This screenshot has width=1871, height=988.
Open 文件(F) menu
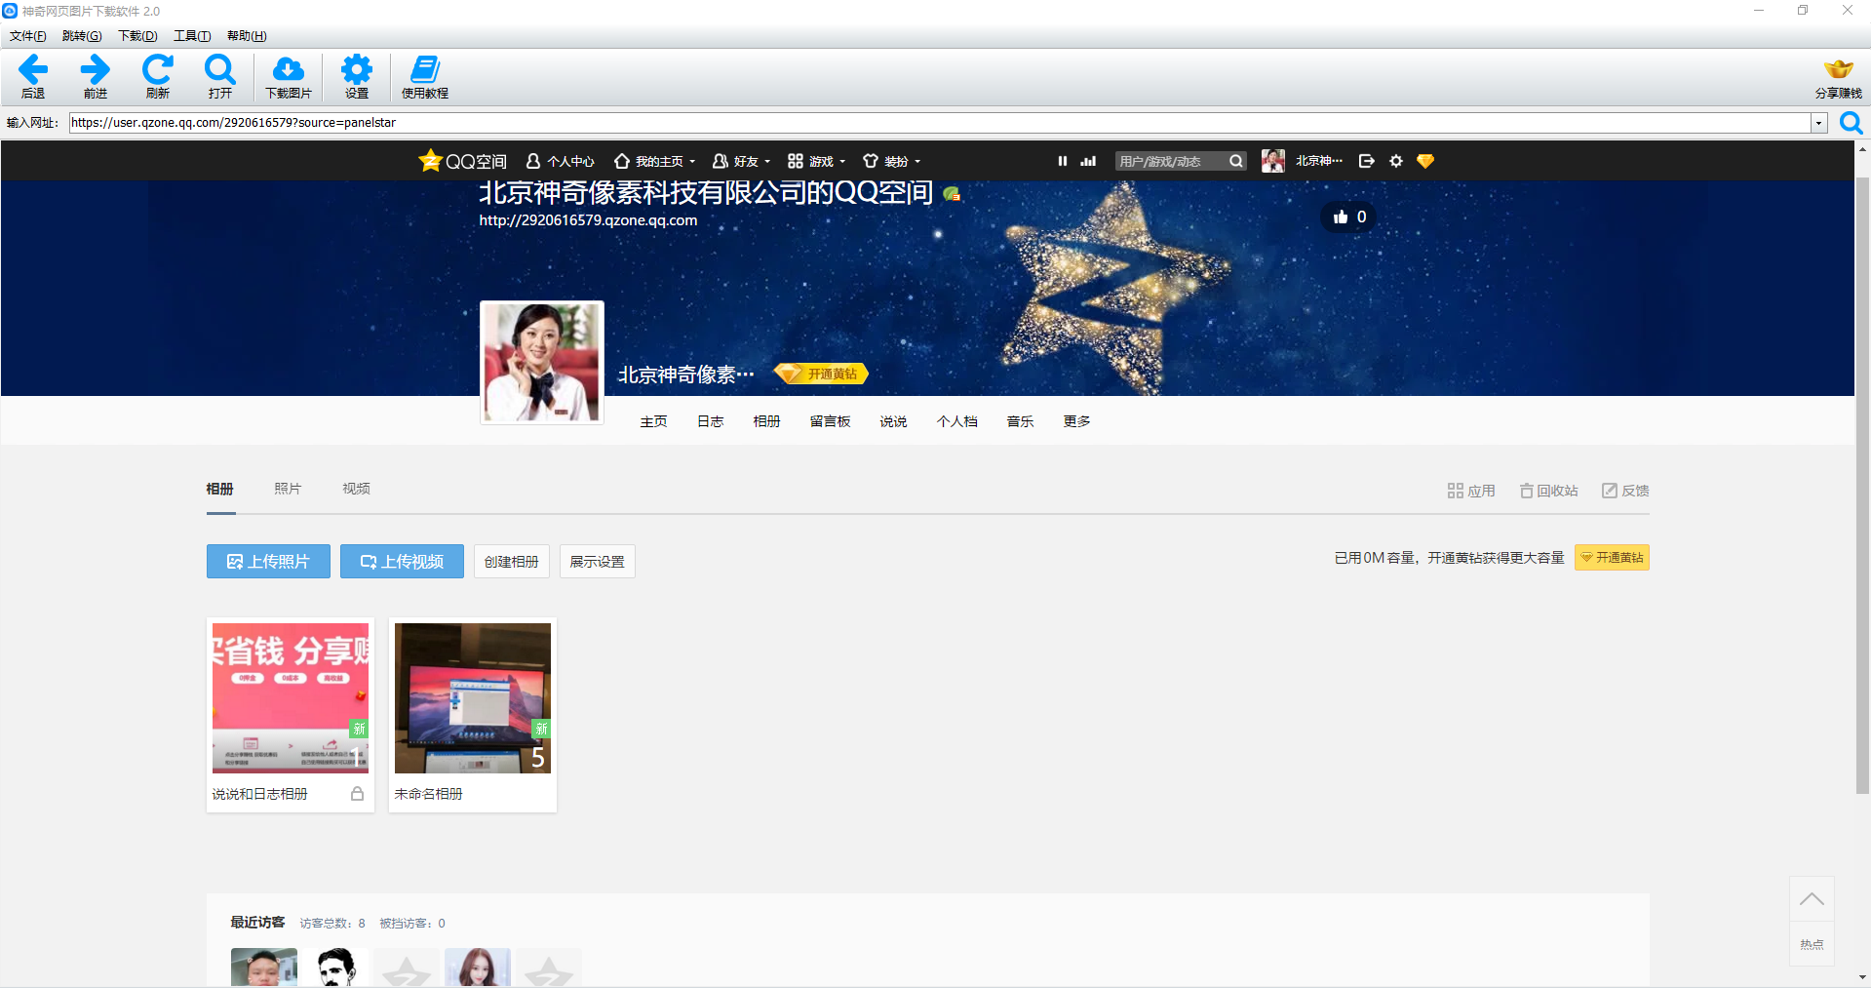[x=28, y=36]
